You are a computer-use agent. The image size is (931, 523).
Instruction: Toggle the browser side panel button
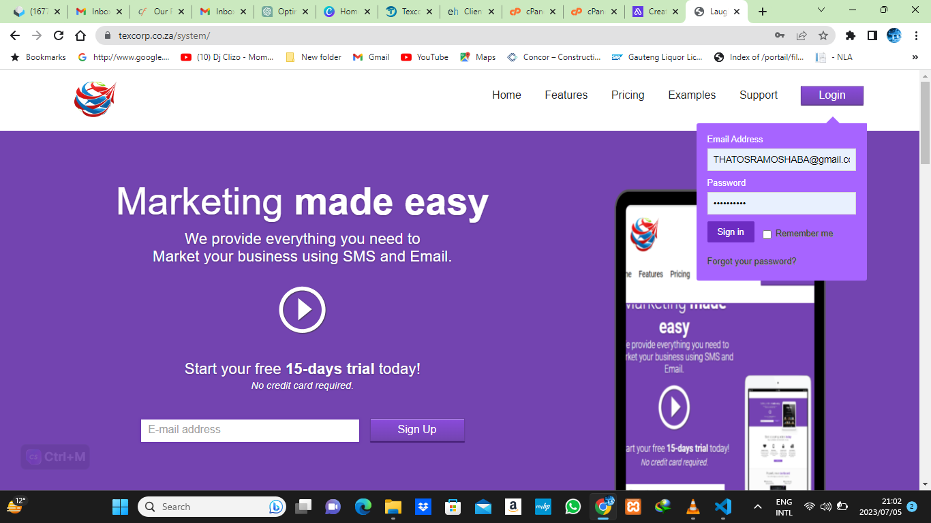point(872,35)
